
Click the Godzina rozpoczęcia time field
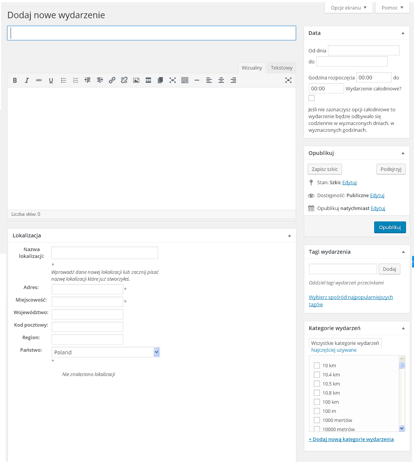[x=374, y=77]
